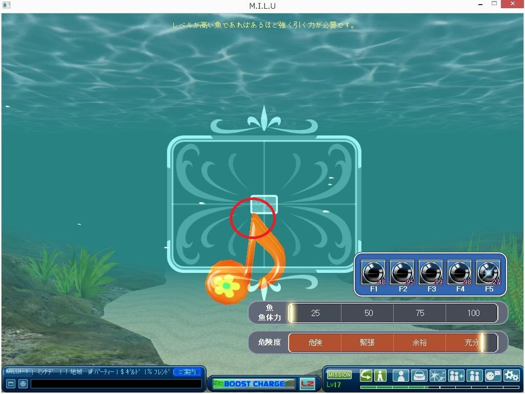The height and width of the screenshot is (394, 525).
Task: Click the add friend icon
Action: [456, 376]
